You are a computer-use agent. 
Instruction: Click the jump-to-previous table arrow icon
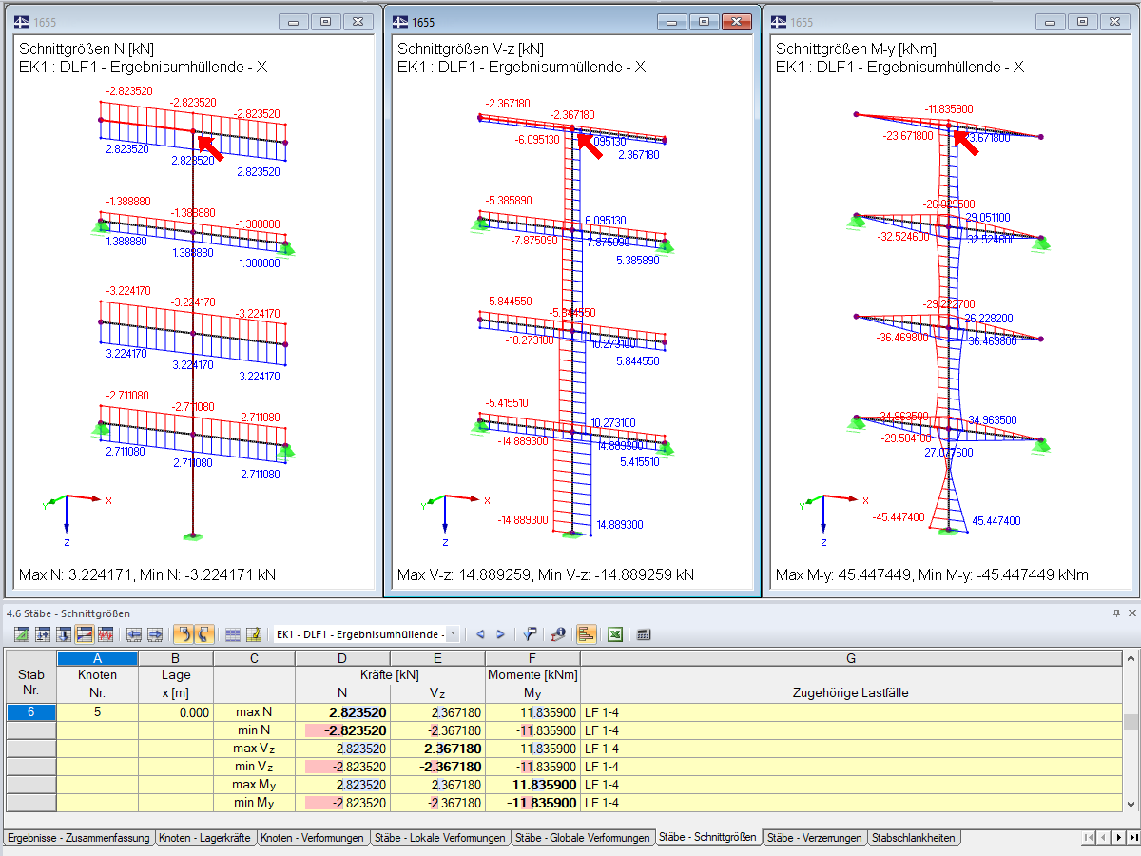click(x=135, y=633)
